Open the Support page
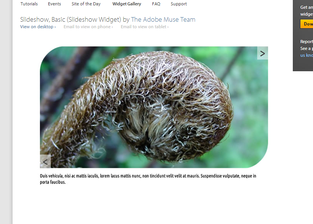 click(x=179, y=4)
